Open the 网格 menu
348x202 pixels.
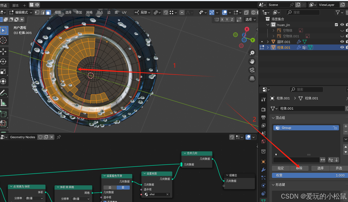(x=89, y=12)
